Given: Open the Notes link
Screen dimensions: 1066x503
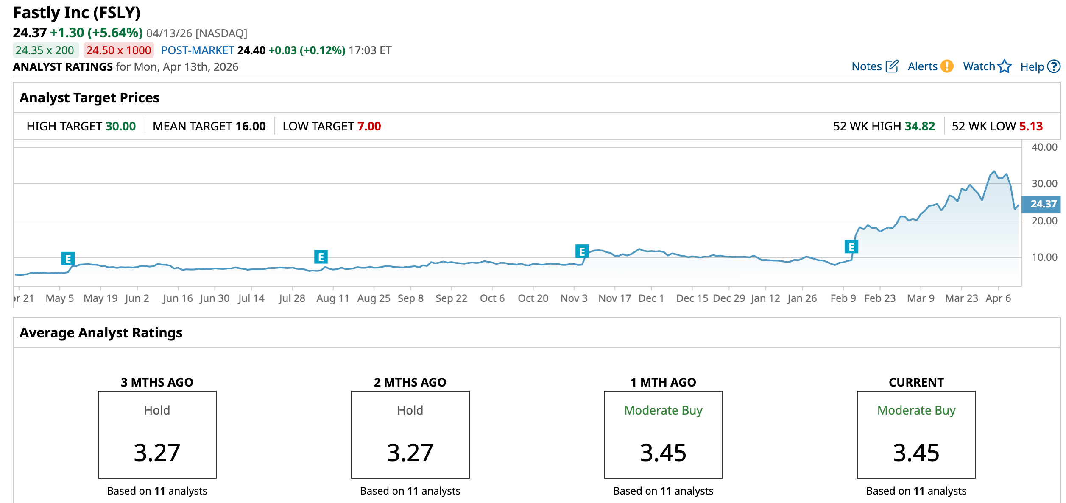Looking at the screenshot, I should [866, 66].
